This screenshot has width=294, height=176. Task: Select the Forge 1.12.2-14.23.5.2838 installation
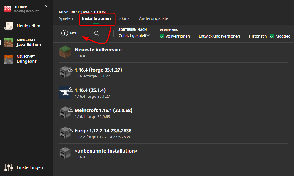(173, 133)
